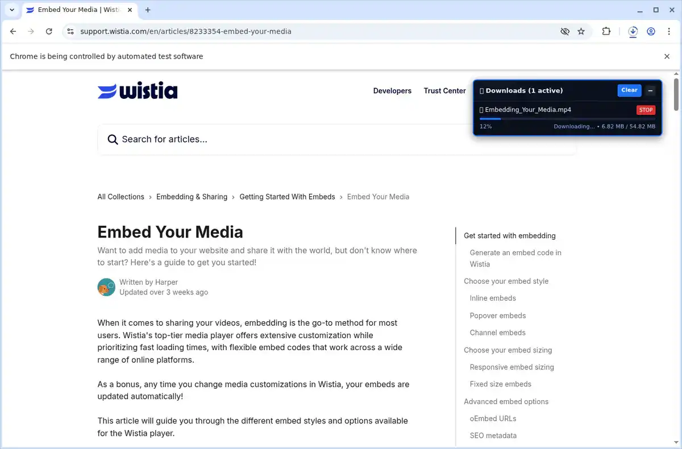Open site information icon in address bar
This screenshot has height=449, width=682.
(x=70, y=31)
